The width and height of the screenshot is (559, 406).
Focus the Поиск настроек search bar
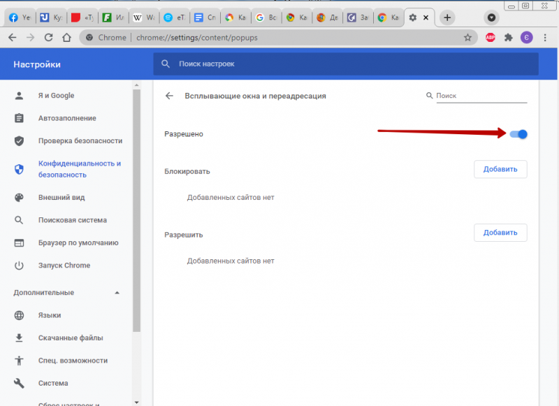click(346, 64)
